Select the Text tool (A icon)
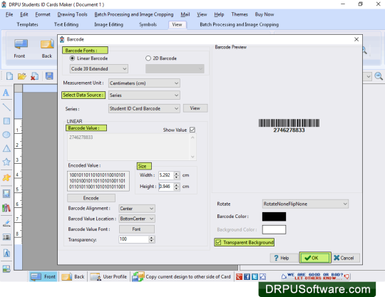Viewport: 385px width, 297px height. pos(6,93)
